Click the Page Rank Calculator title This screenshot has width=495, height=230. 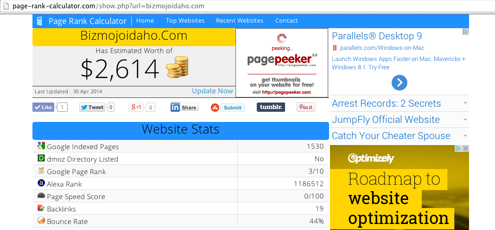88,21
